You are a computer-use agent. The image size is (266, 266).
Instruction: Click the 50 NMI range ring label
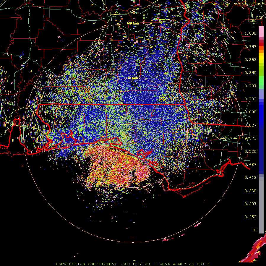[x=133, y=78]
